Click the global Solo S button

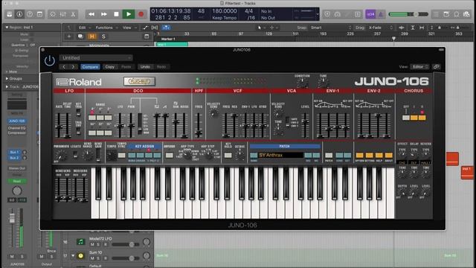click(x=103, y=36)
